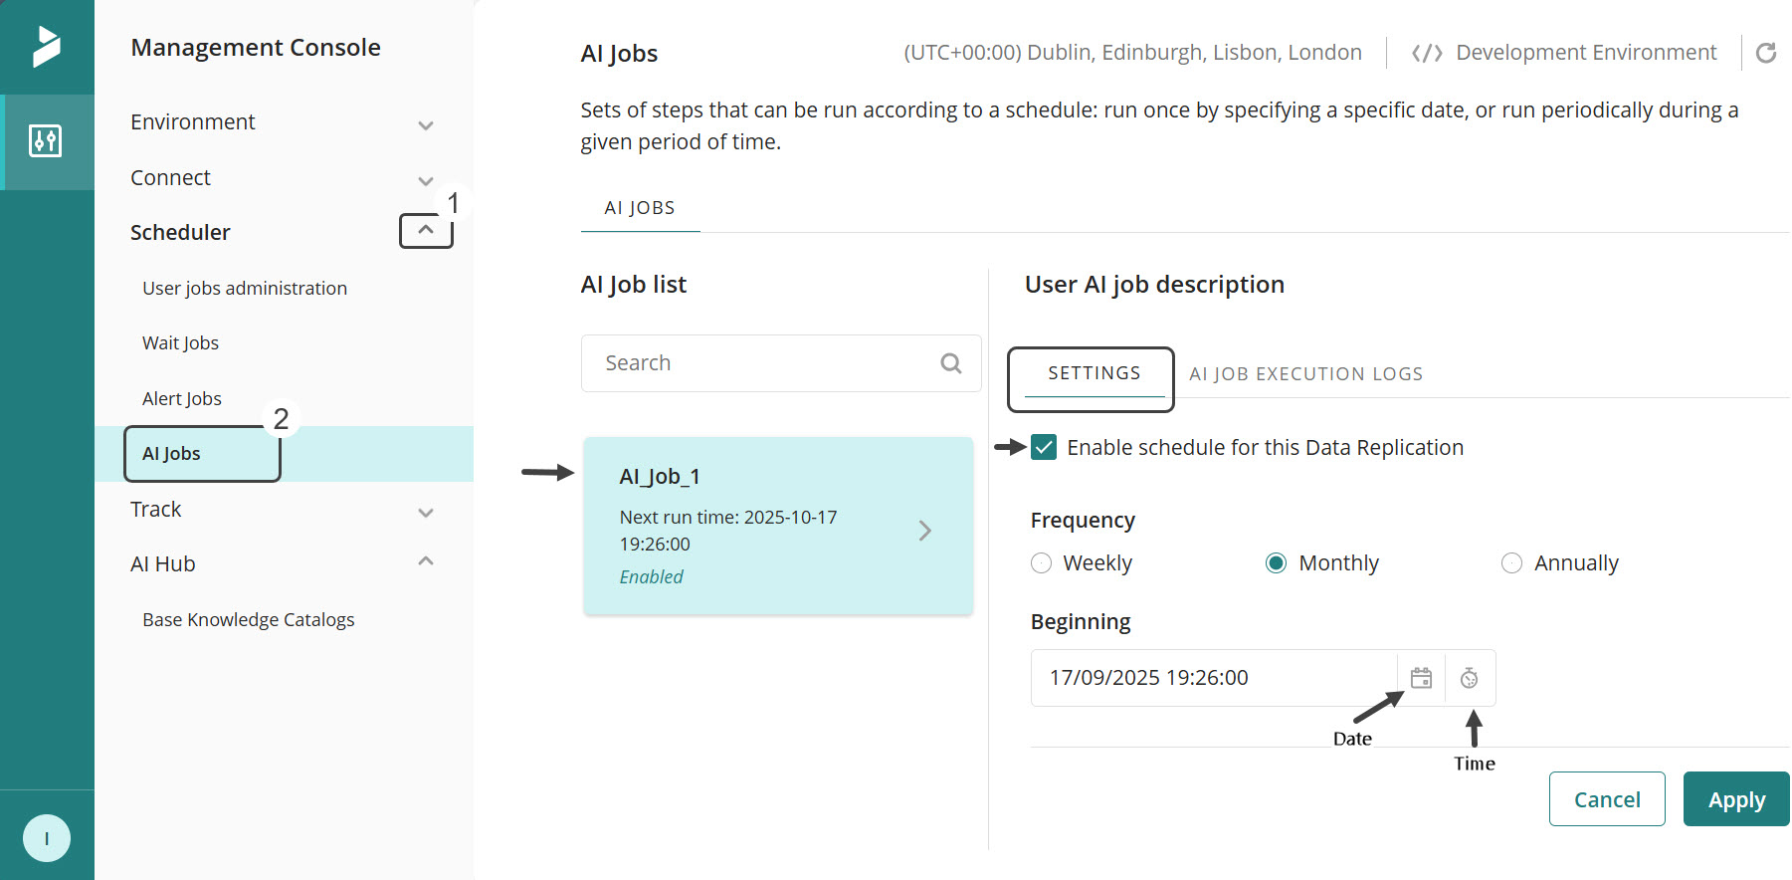Viewport: 1792px width, 880px height.
Task: Open the calendar date picker icon
Action: click(1421, 678)
